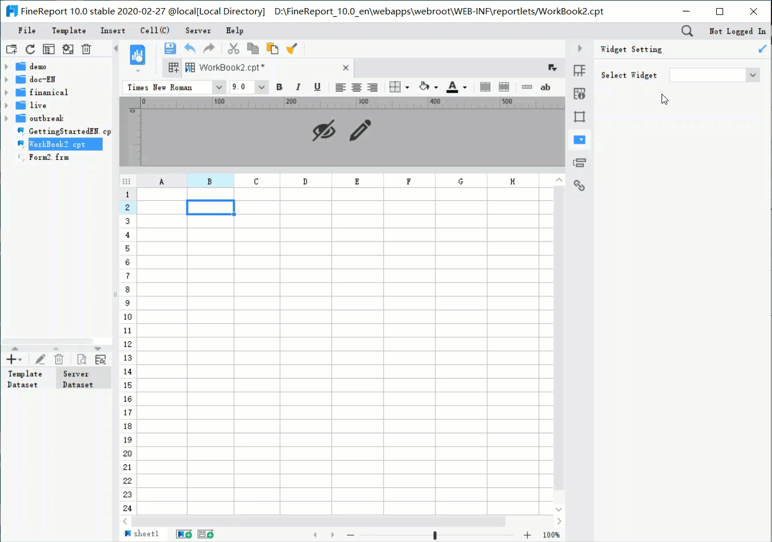Redo the last undone action

(209, 48)
